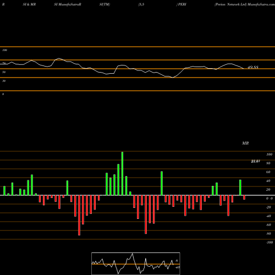
Task: Click the RSI axis label 70
Action: point(4,63)
